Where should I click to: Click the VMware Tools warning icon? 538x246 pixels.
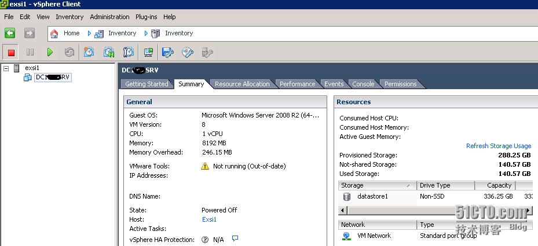coord(205,166)
